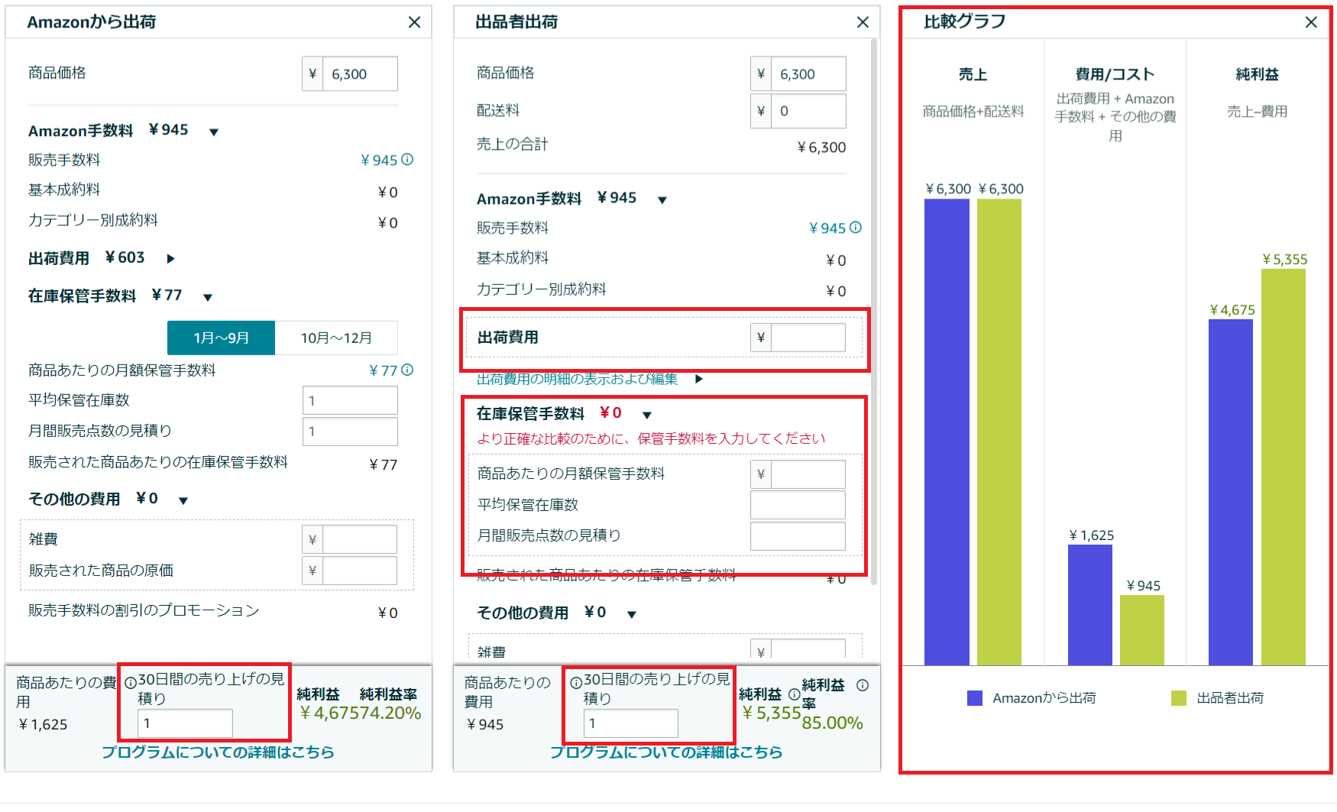Close the Amazonから出荷 panel
The image size is (1337, 812).
coord(414,22)
